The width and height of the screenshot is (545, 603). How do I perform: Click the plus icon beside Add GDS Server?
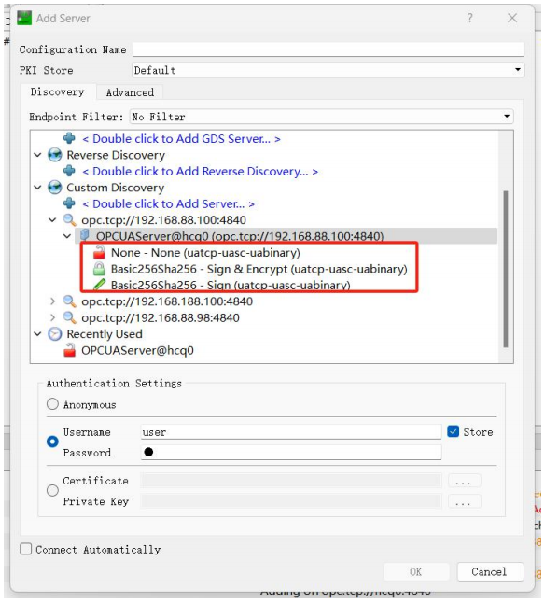pos(69,138)
